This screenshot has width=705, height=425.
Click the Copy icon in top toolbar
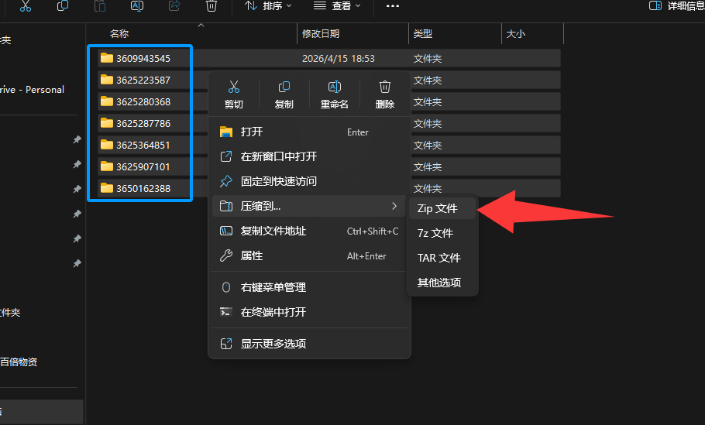pyautogui.click(x=63, y=6)
